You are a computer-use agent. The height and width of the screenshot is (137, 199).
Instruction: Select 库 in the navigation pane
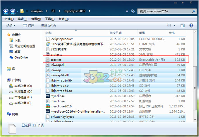(13, 69)
